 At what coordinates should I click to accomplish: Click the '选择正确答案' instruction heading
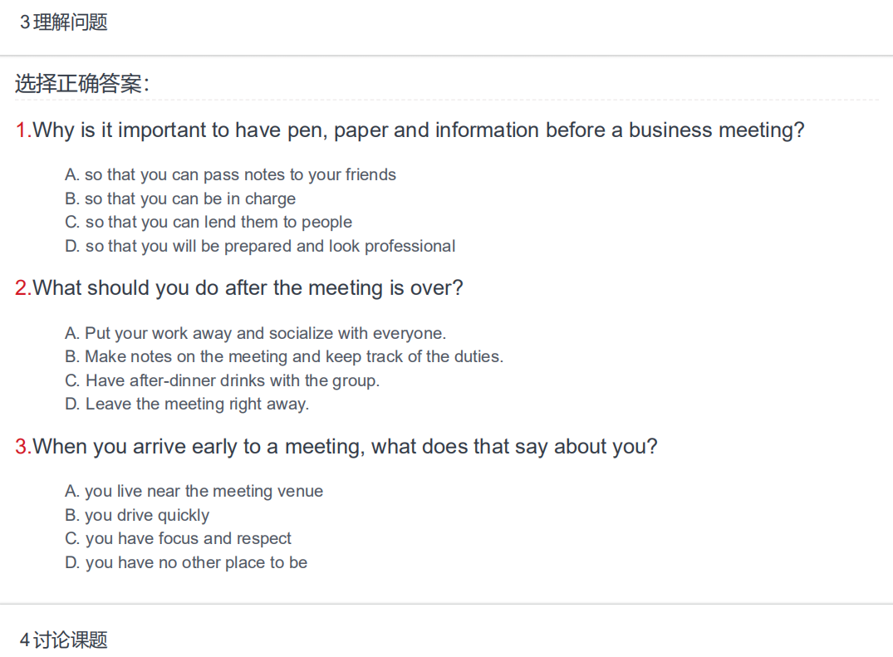82,84
